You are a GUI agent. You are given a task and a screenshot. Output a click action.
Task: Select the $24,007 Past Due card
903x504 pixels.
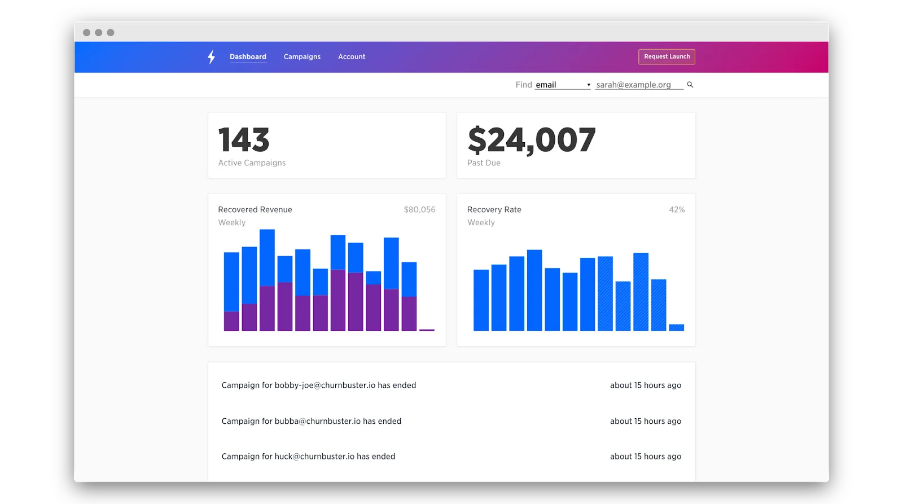point(576,146)
